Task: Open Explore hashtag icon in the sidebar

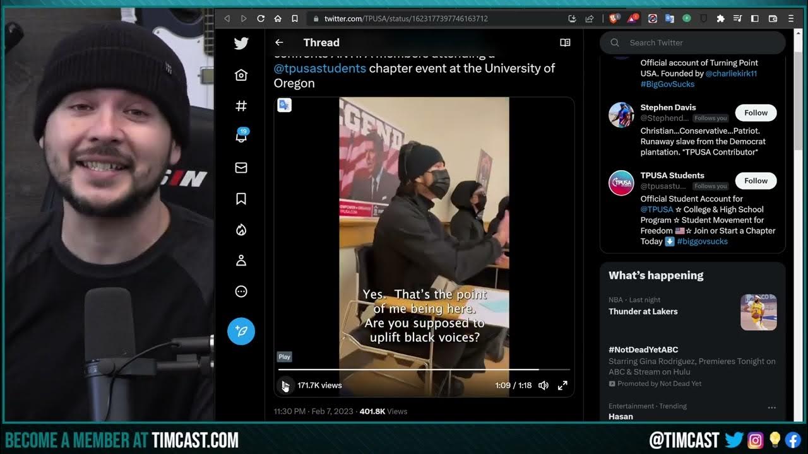Action: [241, 106]
